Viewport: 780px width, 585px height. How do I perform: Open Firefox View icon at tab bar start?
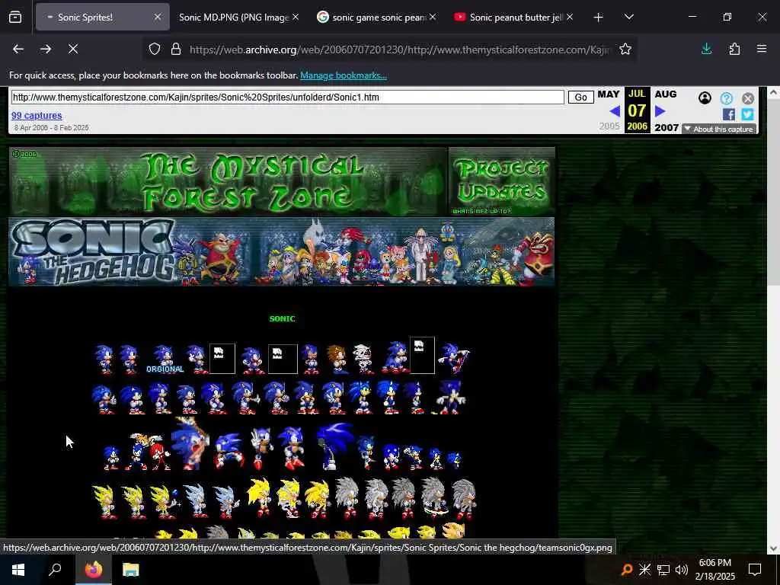pos(15,18)
